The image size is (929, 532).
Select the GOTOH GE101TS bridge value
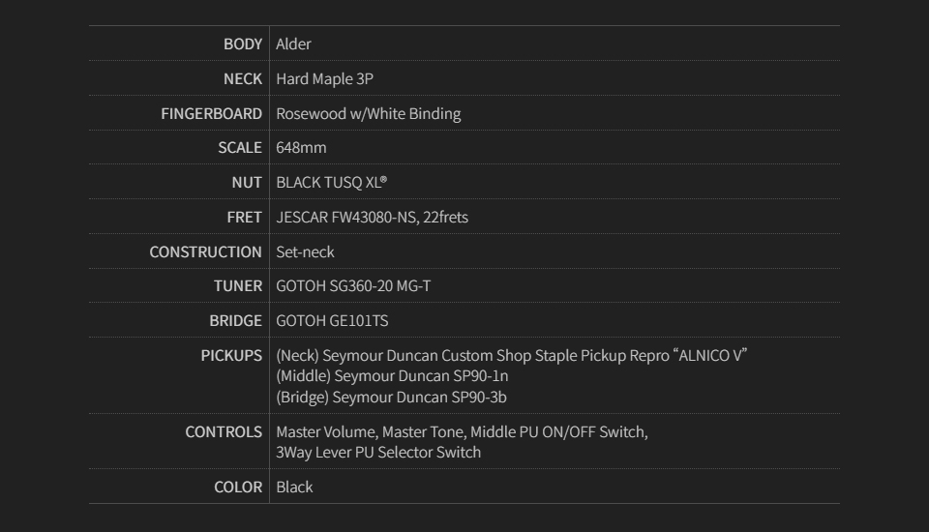[332, 320]
